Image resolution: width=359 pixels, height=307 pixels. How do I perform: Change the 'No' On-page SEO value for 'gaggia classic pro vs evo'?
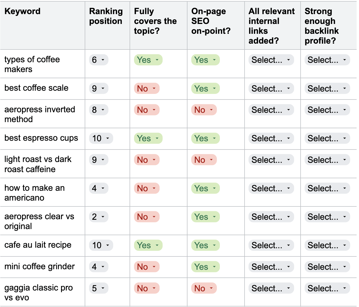pyautogui.click(x=204, y=288)
